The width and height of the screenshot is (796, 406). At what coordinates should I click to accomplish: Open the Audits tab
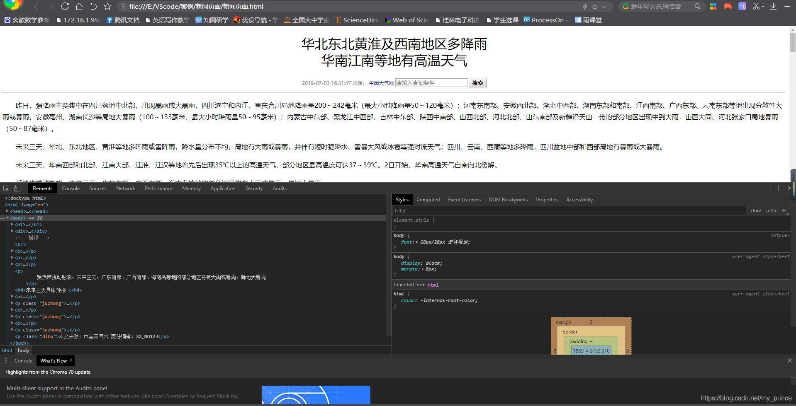[280, 188]
